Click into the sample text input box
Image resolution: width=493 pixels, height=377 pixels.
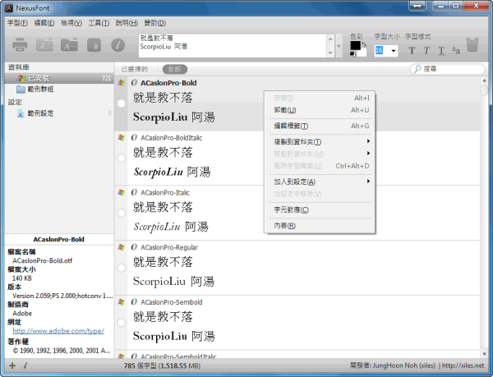(x=233, y=46)
